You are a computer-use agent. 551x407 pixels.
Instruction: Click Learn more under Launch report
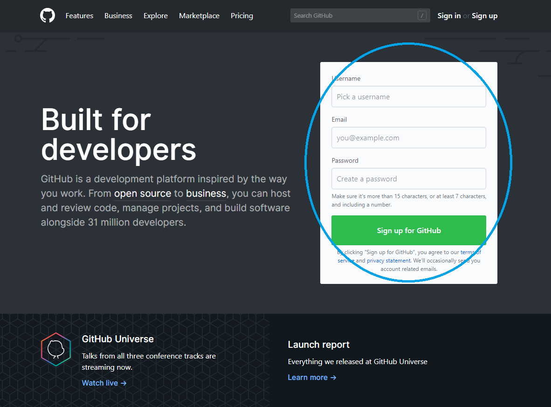coord(312,378)
